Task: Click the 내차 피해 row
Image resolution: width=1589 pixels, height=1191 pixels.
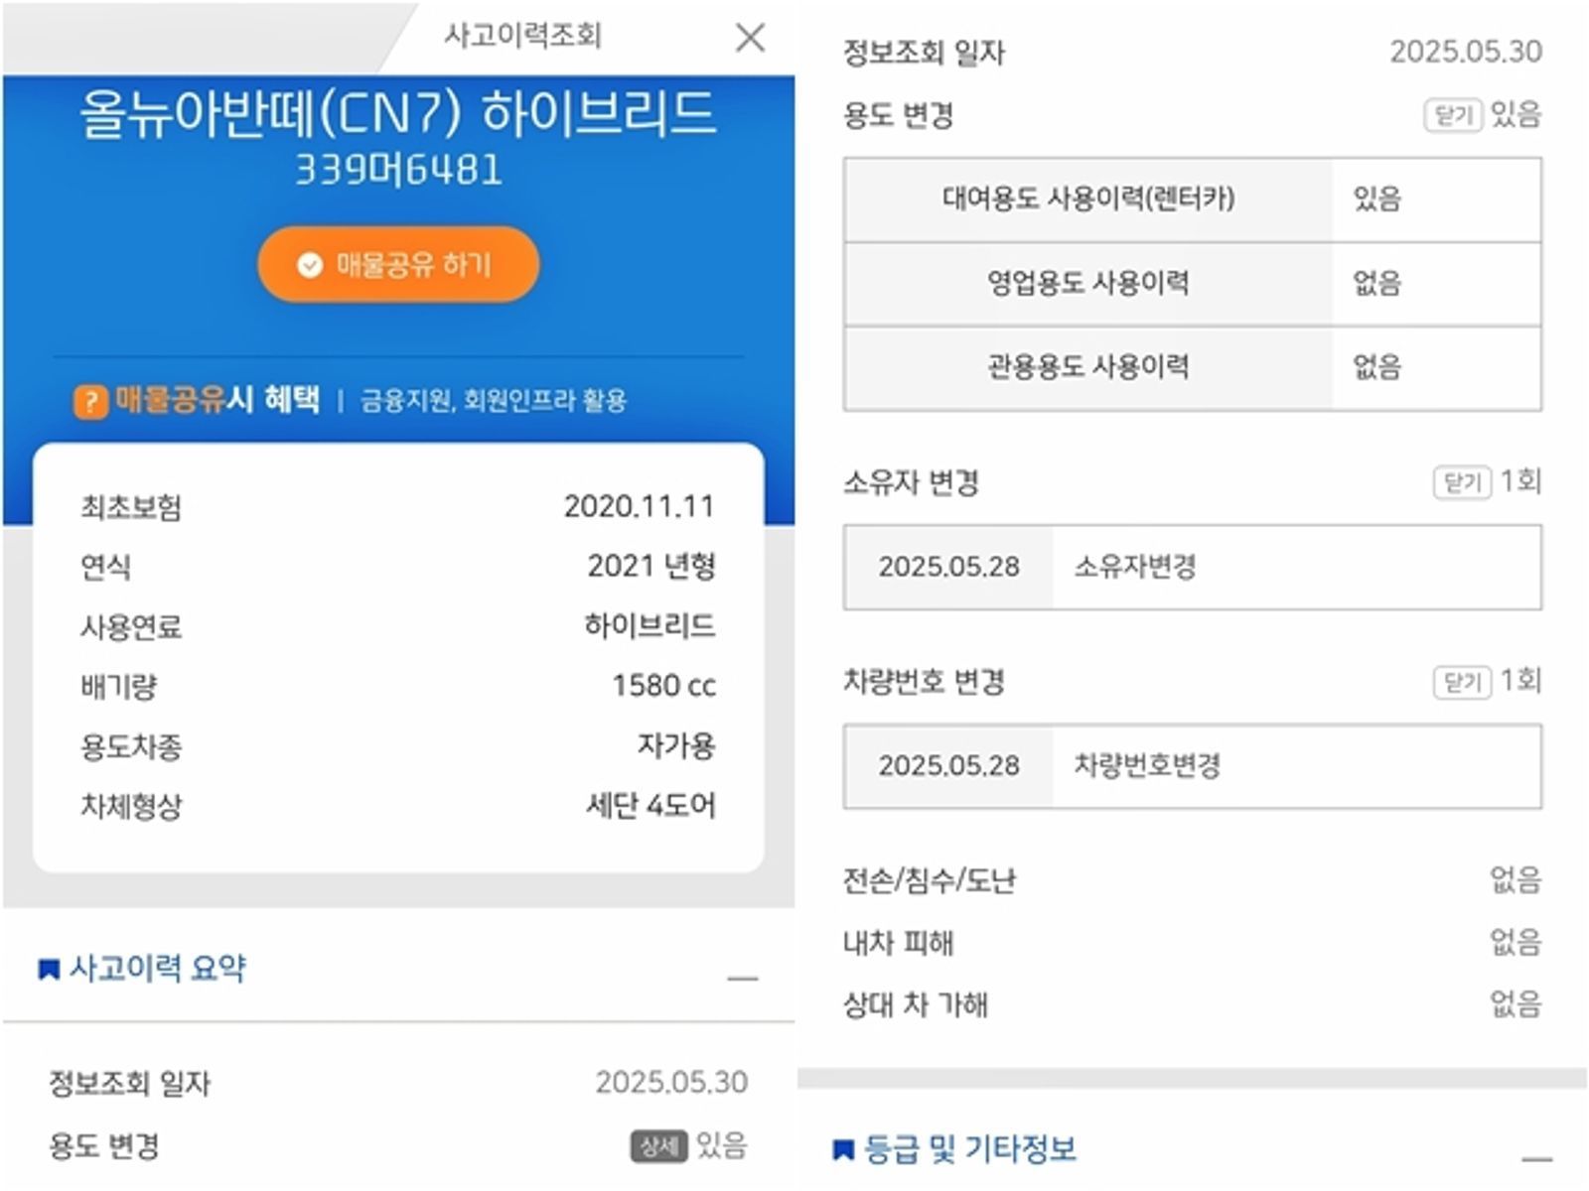Action: (x=1192, y=942)
